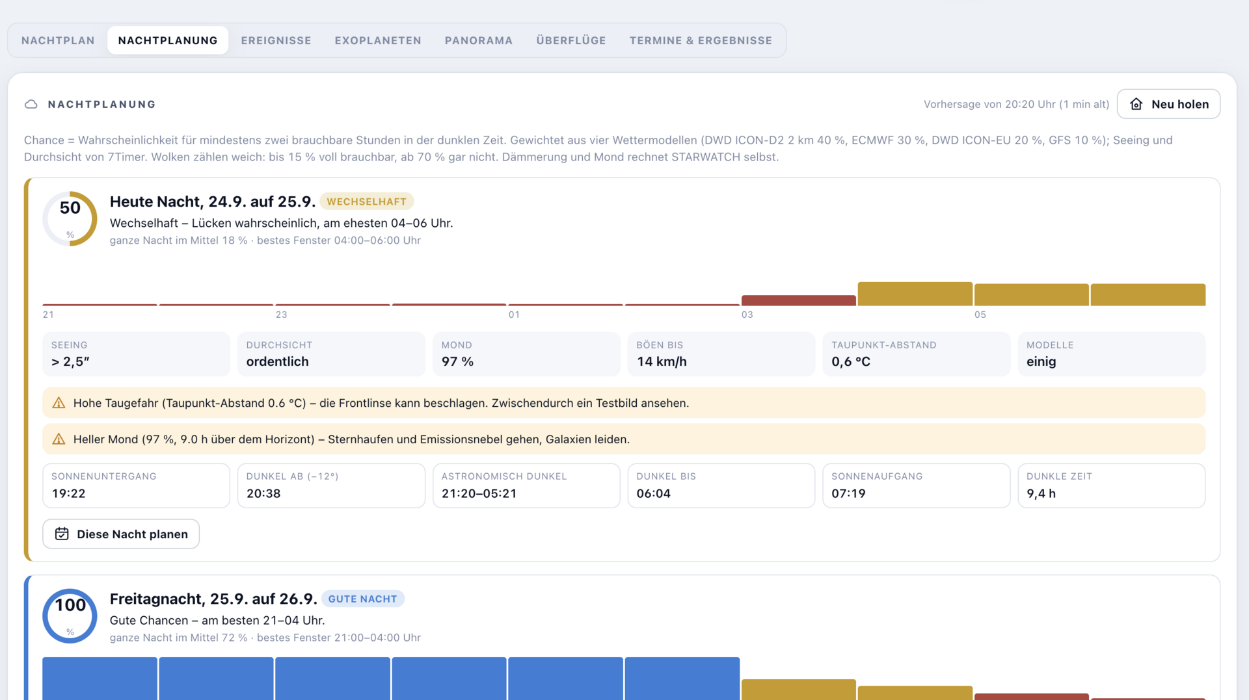Click the Heller Mond warning message

(624, 439)
